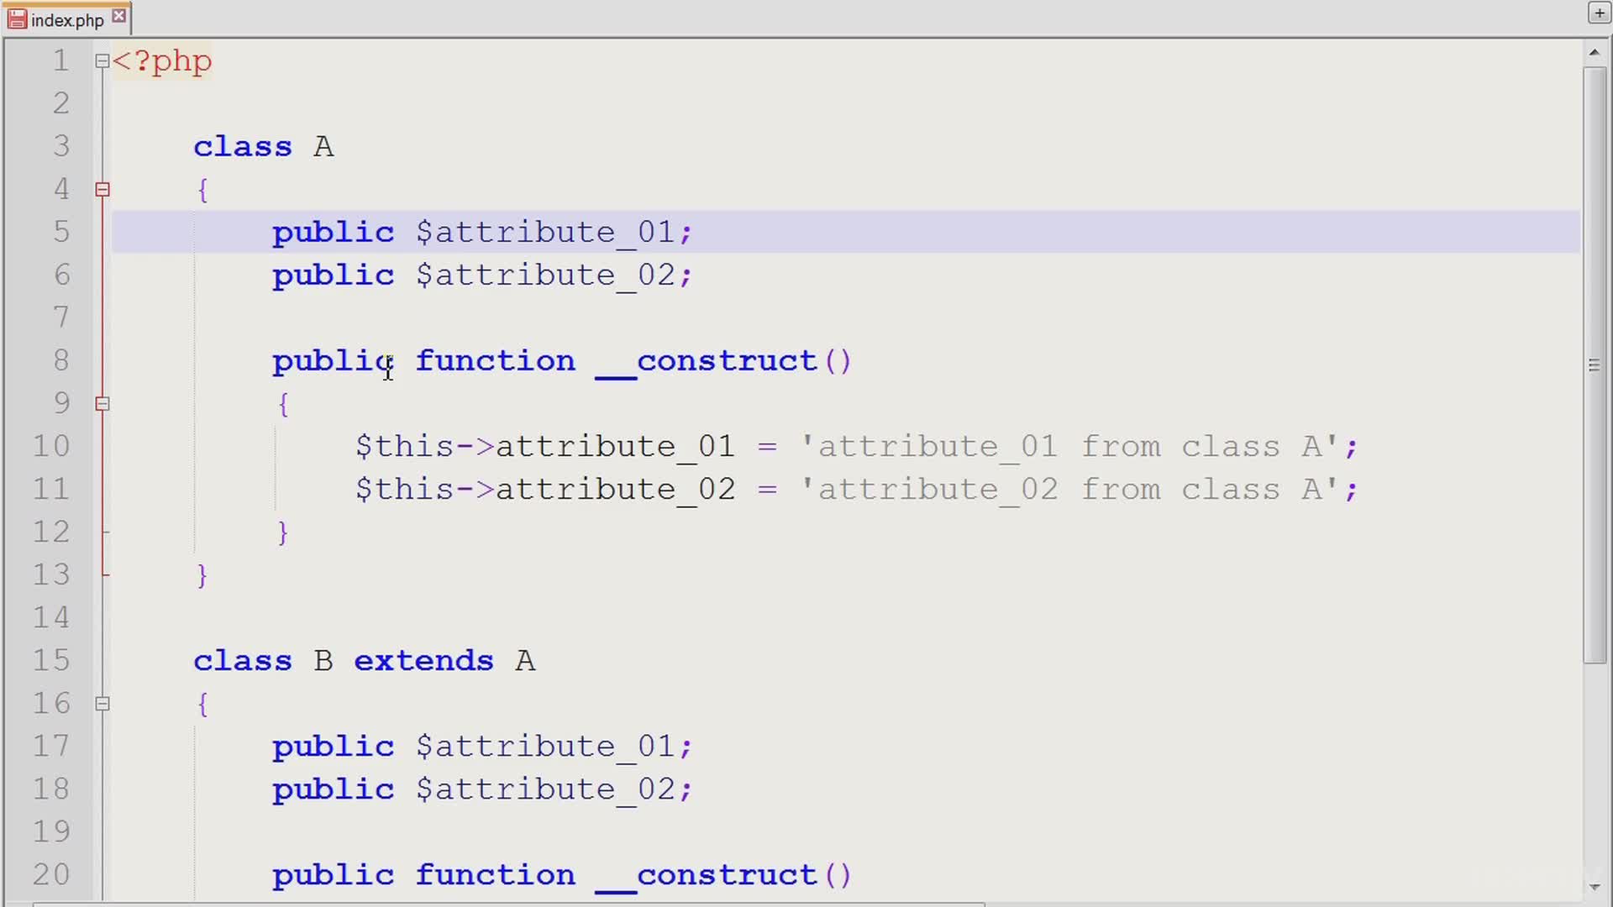Collapse the <?php block fold marker
This screenshot has width=1613, height=907.
[102, 60]
